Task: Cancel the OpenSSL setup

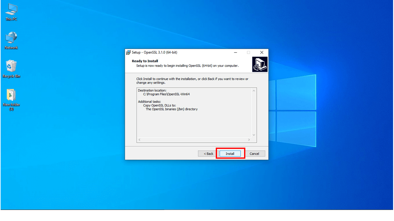Action: pos(254,154)
